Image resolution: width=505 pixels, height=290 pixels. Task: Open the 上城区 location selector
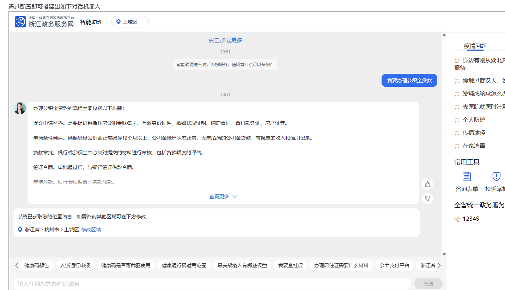pos(130,22)
